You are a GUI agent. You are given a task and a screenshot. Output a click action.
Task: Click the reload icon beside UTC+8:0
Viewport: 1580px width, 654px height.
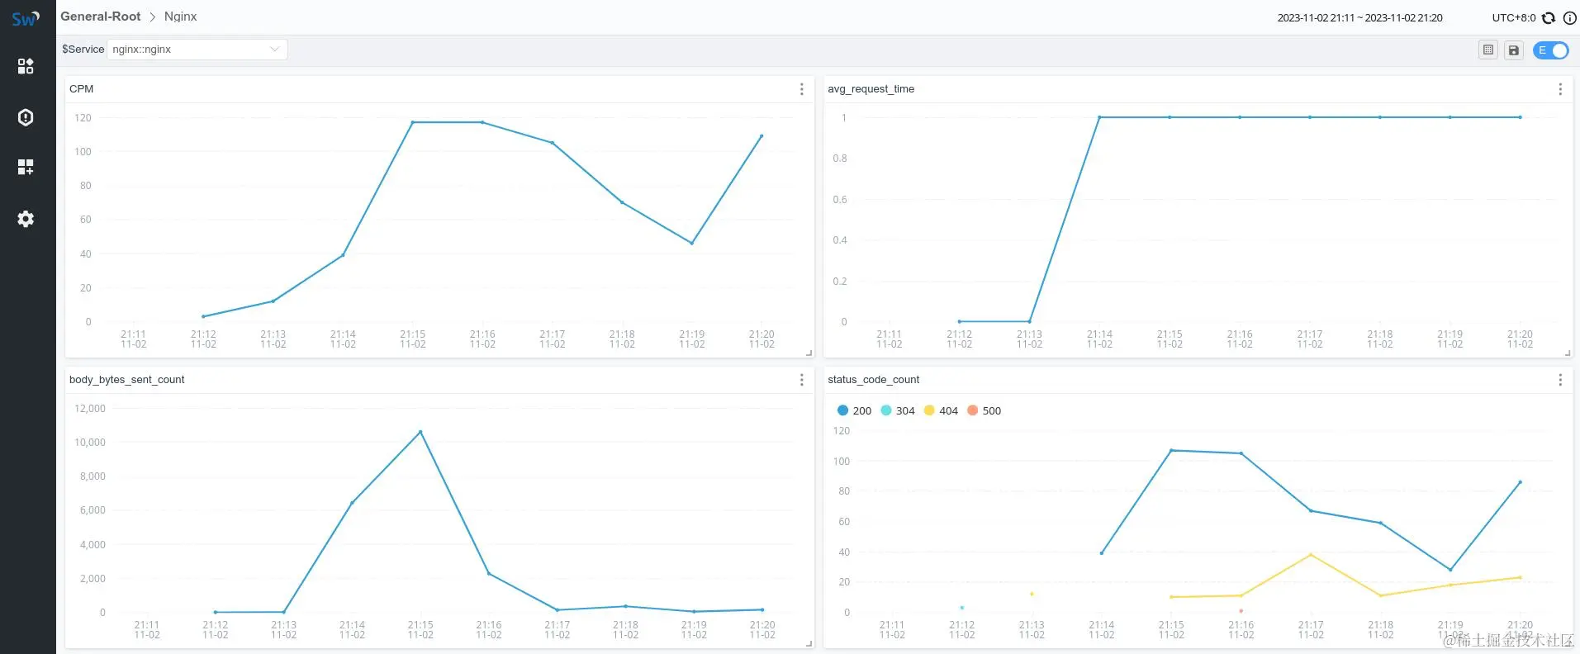[x=1549, y=17]
